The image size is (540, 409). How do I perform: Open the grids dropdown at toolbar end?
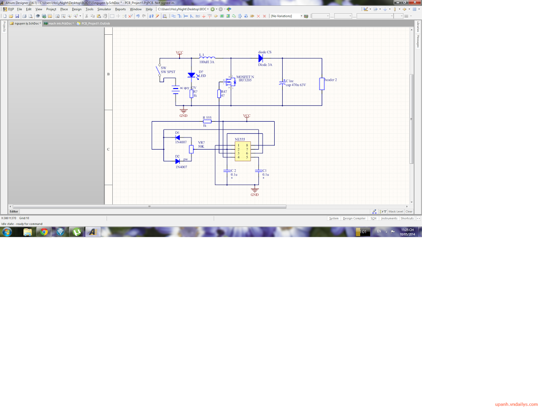419,9
